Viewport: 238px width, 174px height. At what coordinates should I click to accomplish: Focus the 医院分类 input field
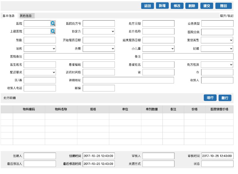coord(217,32)
